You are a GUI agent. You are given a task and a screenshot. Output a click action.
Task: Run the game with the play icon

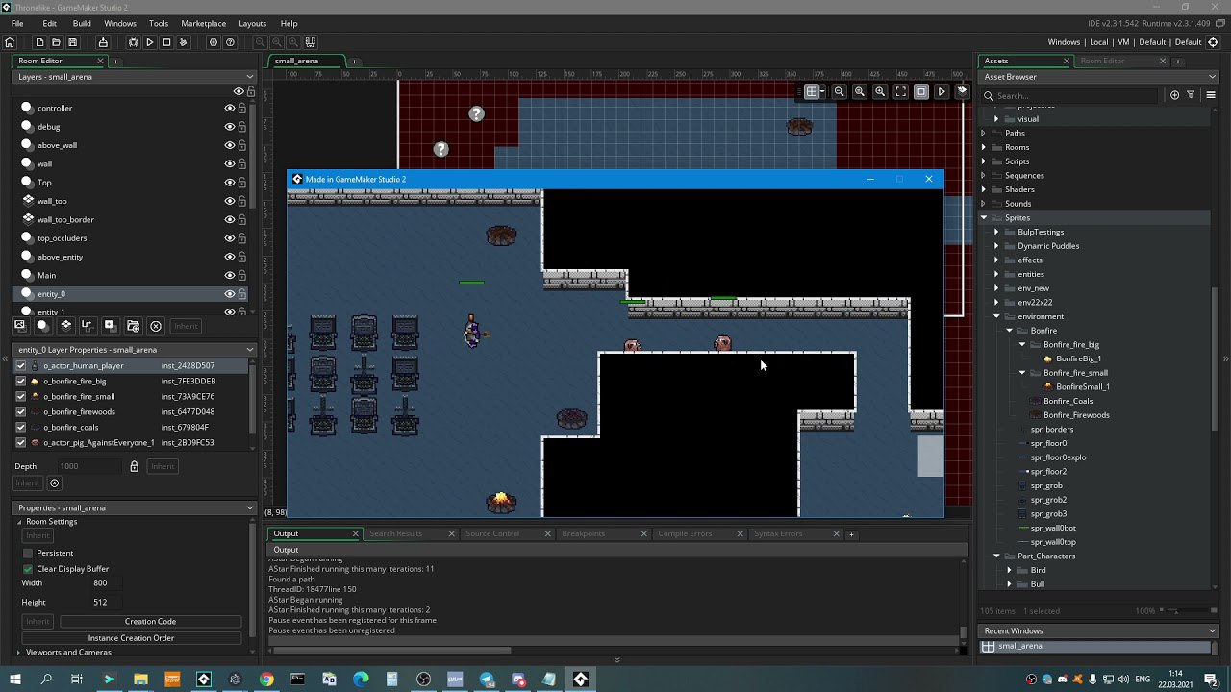tap(149, 42)
